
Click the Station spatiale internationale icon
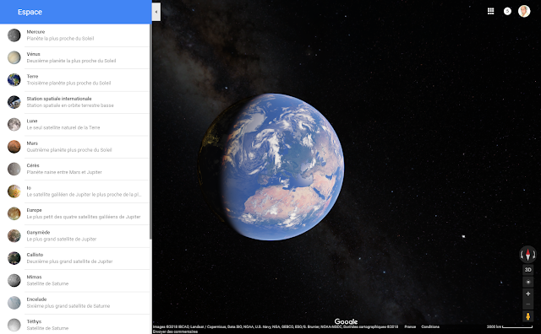tap(14, 102)
